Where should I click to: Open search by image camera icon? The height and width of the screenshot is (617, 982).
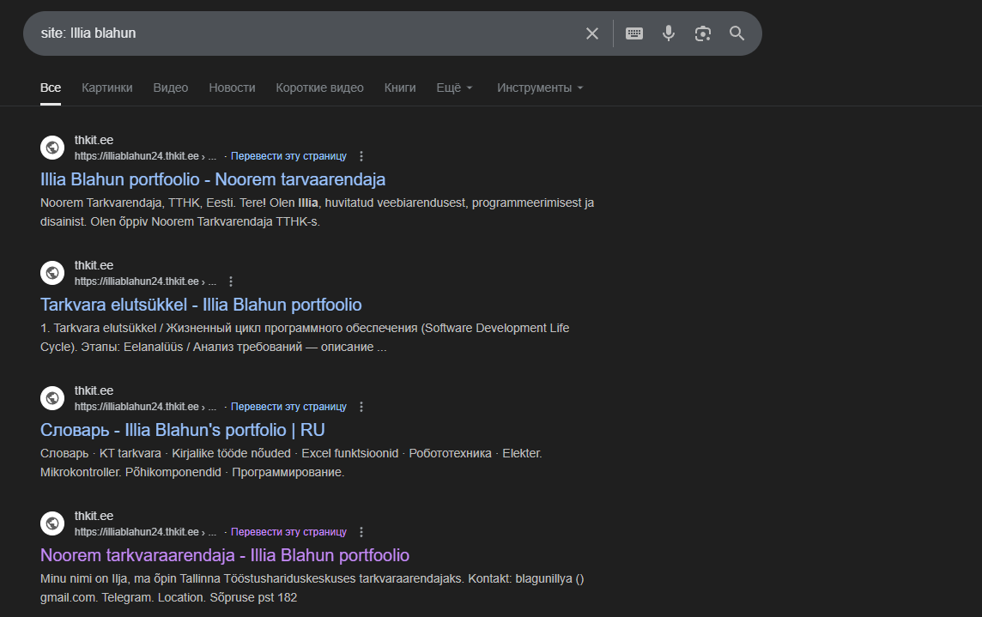(x=703, y=33)
